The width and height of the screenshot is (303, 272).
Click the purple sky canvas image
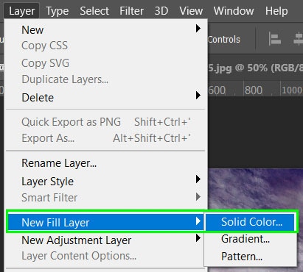256,191
